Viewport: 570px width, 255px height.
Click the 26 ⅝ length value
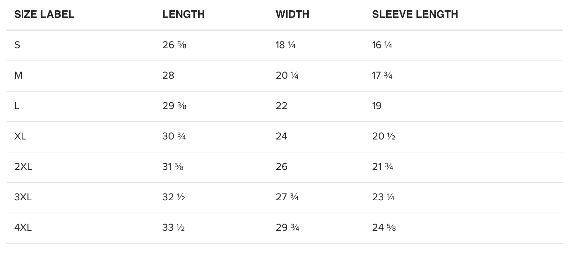174,45
